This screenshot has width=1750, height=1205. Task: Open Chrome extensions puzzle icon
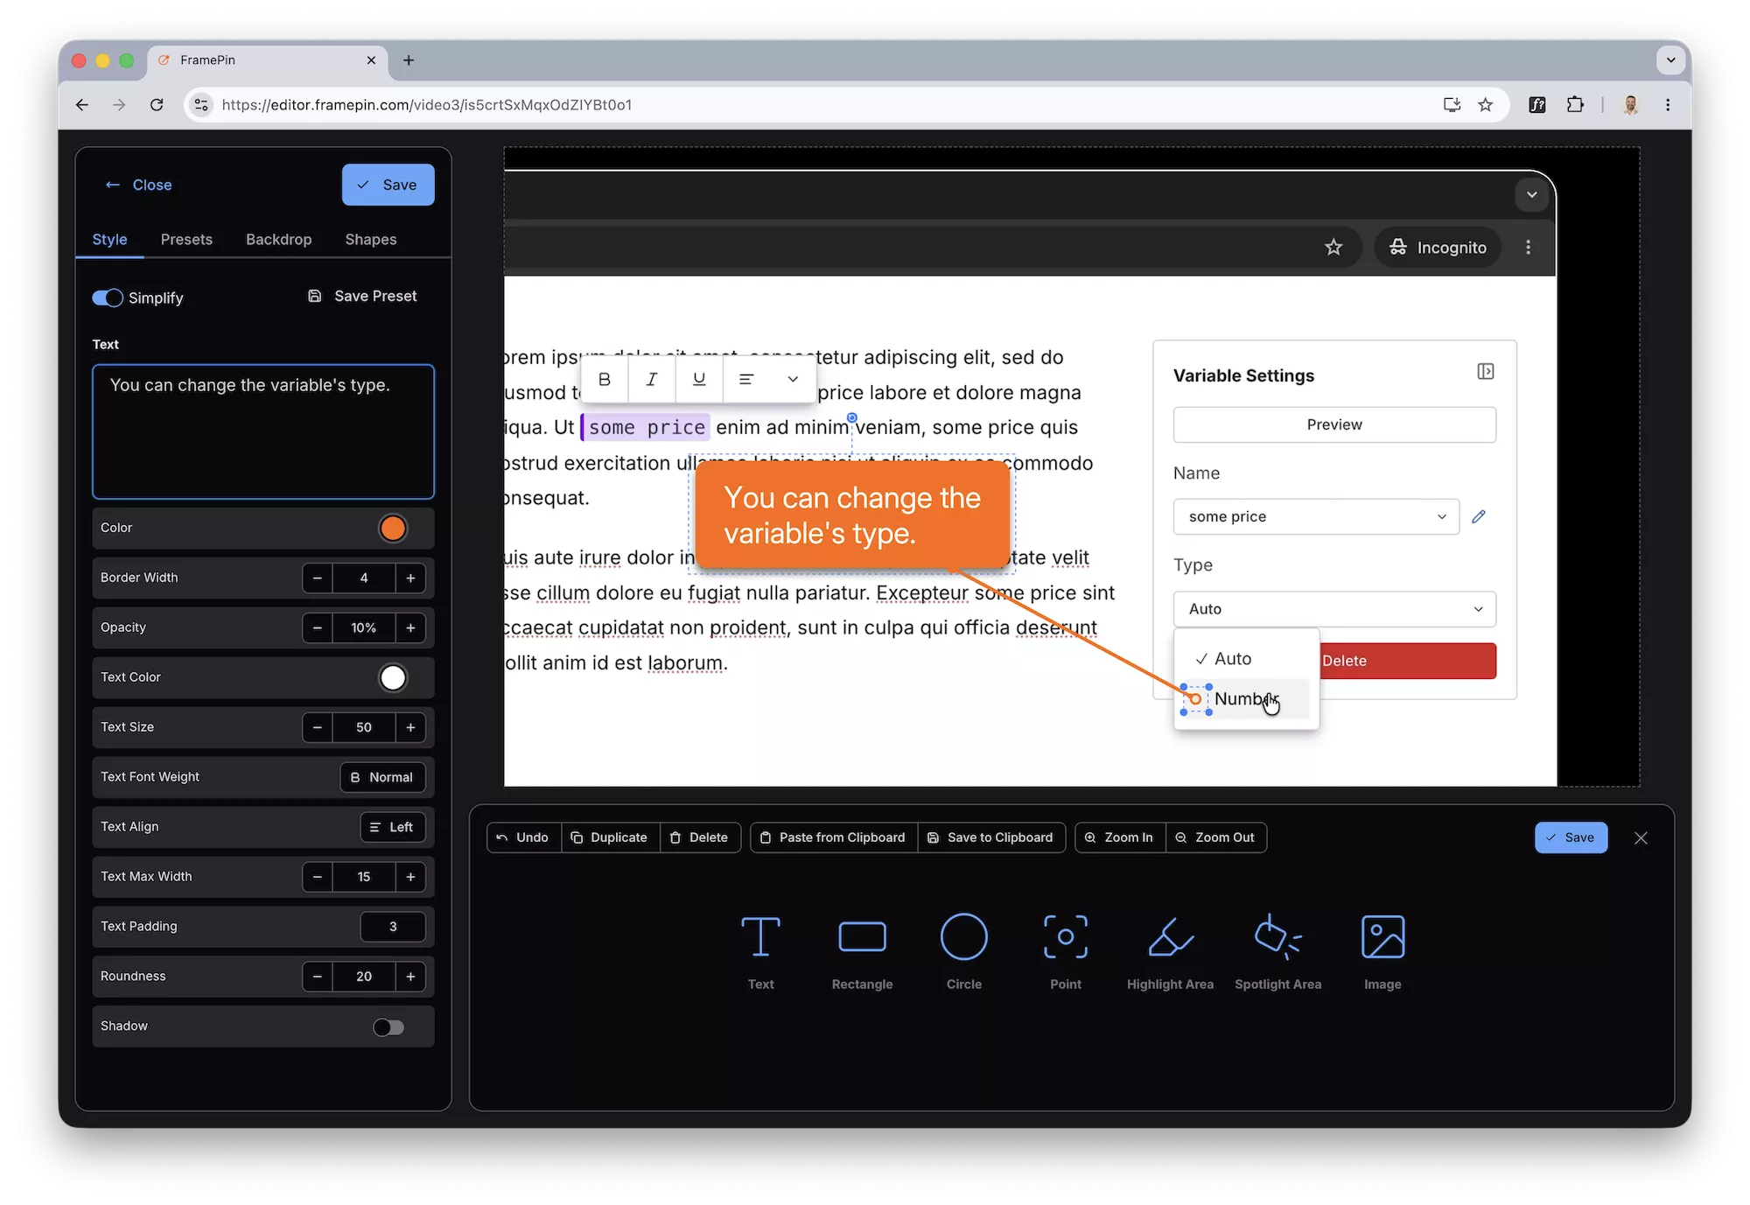click(x=1575, y=105)
